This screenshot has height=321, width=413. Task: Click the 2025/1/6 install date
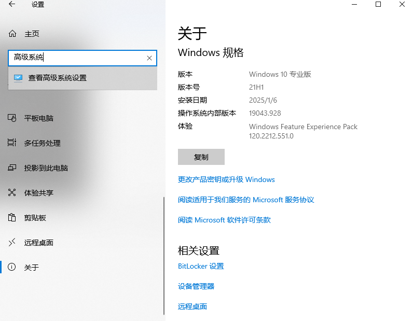pos(263,100)
